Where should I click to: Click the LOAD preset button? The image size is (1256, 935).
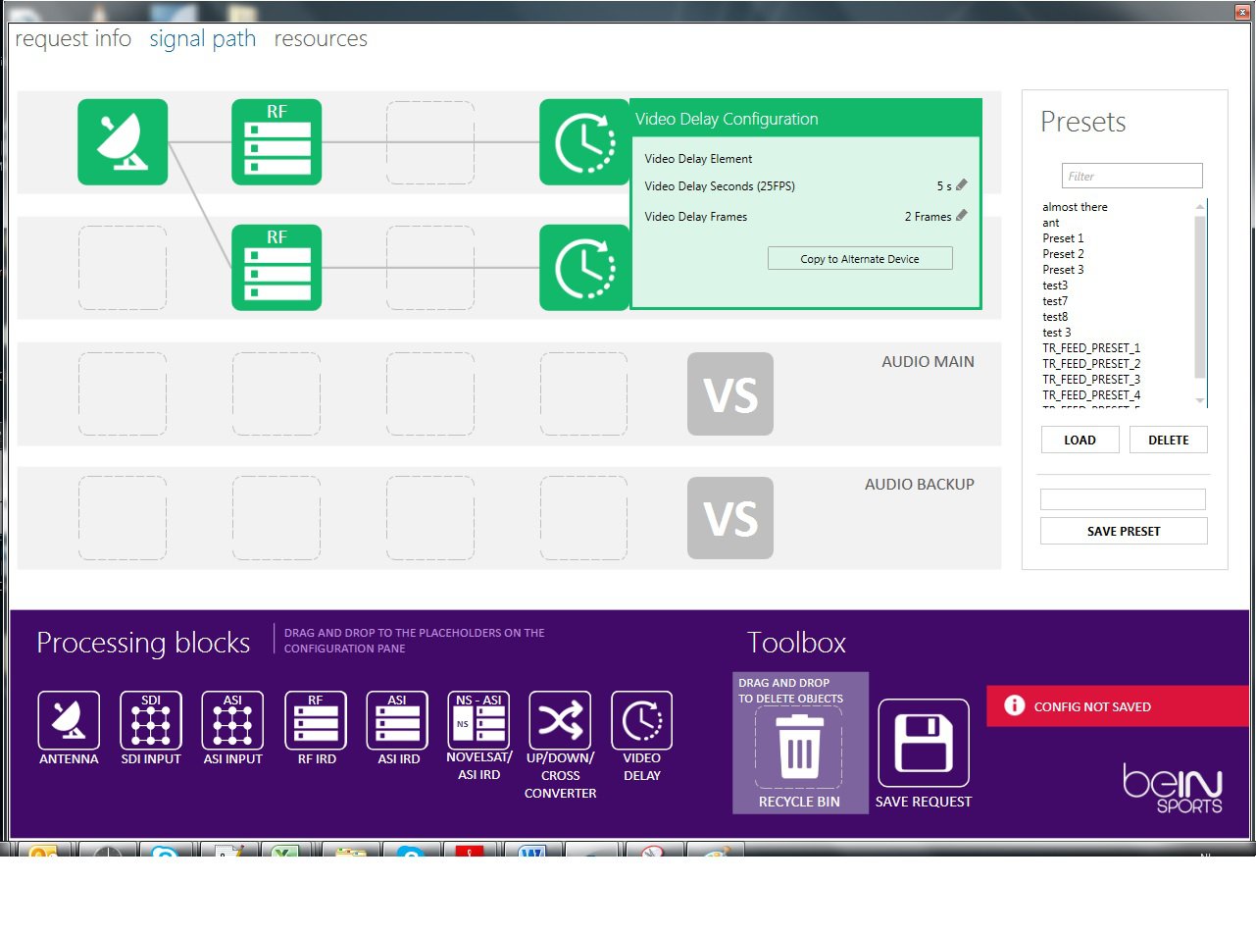tap(1080, 441)
